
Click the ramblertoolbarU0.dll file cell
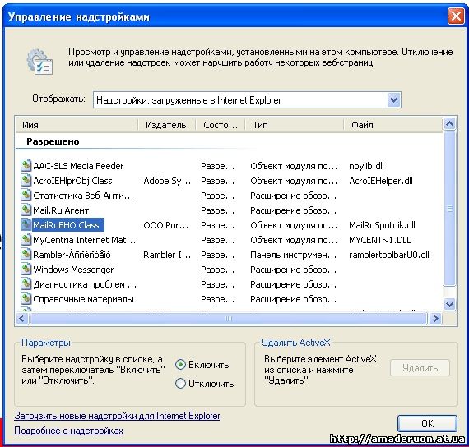[x=389, y=255]
